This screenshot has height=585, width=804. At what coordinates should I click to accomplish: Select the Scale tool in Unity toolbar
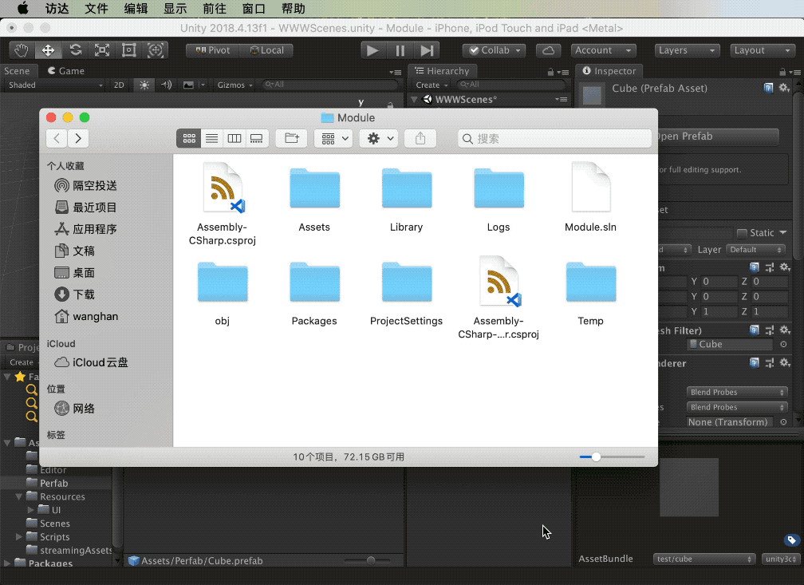pyautogui.click(x=102, y=50)
